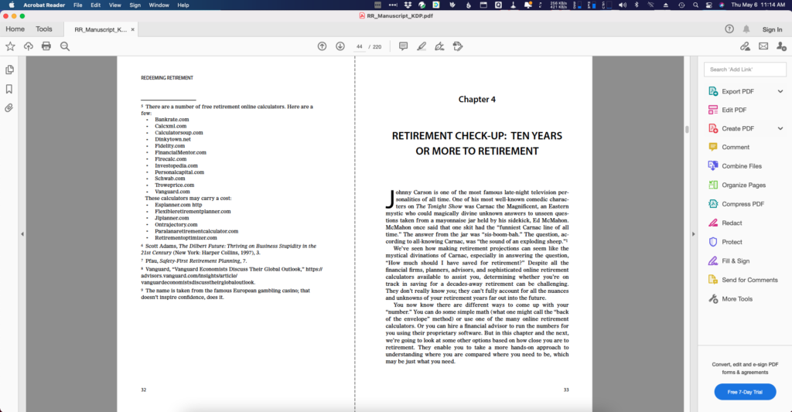The width and height of the screenshot is (792, 412).
Task: Open the Protect tool
Action: [732, 242]
